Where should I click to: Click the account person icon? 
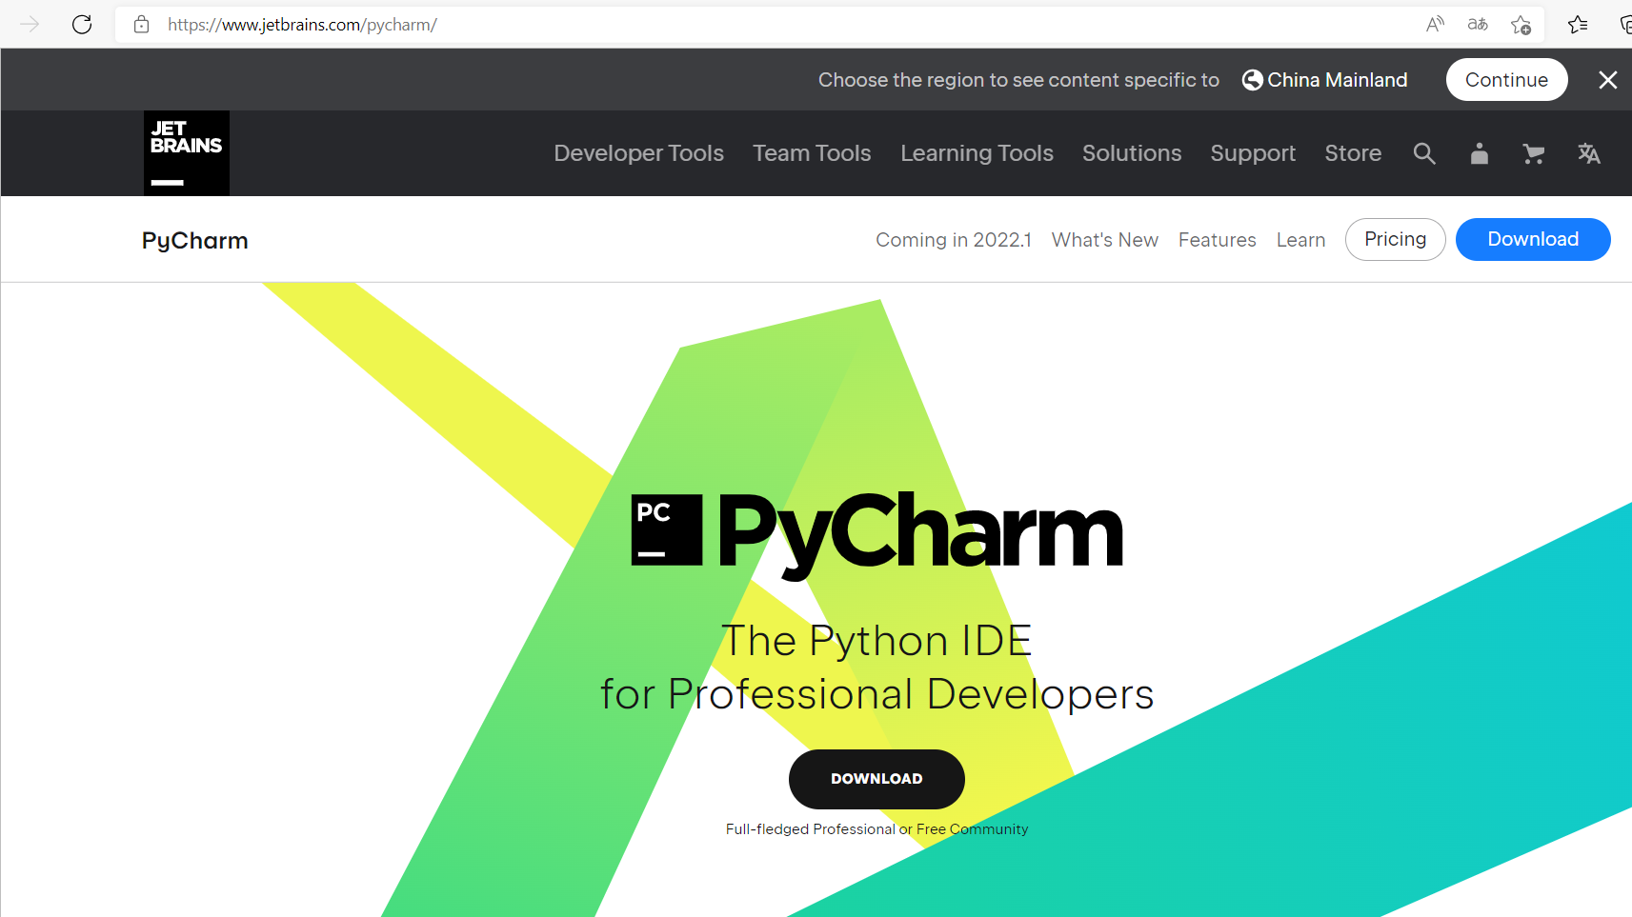click(x=1479, y=153)
